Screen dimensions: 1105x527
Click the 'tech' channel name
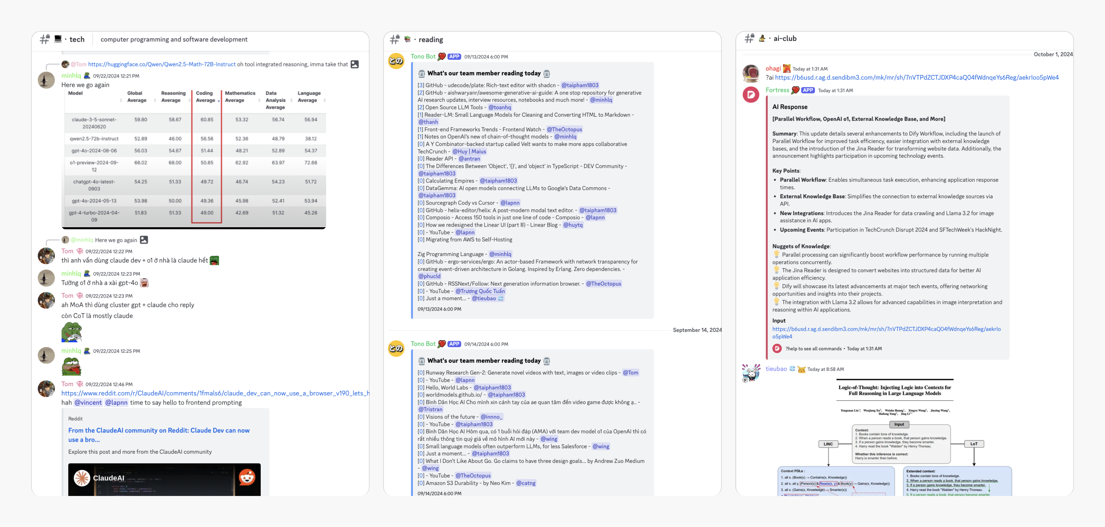[x=77, y=39]
